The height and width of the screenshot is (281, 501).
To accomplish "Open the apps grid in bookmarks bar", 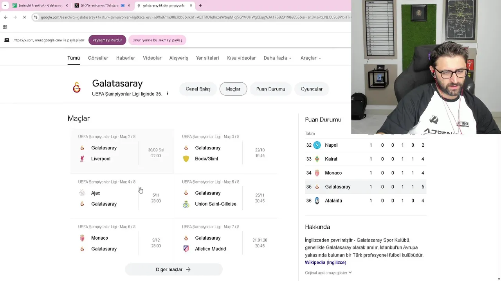I will pos(5,27).
